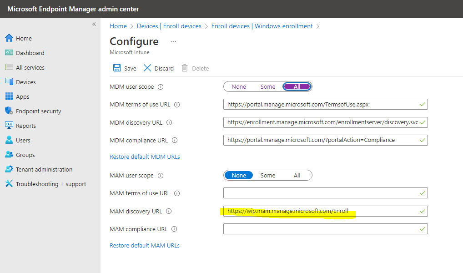Show info for MDM terms of use URL

[x=177, y=105]
